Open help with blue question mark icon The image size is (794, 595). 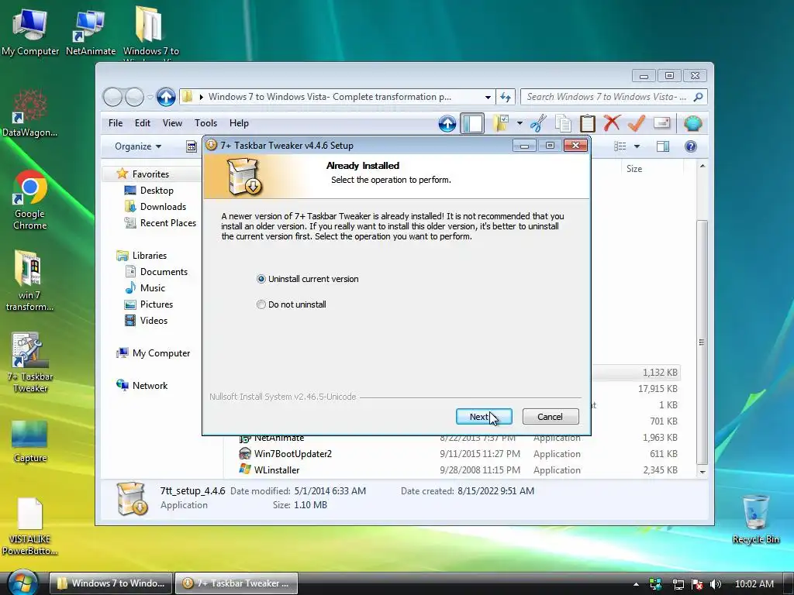click(690, 146)
